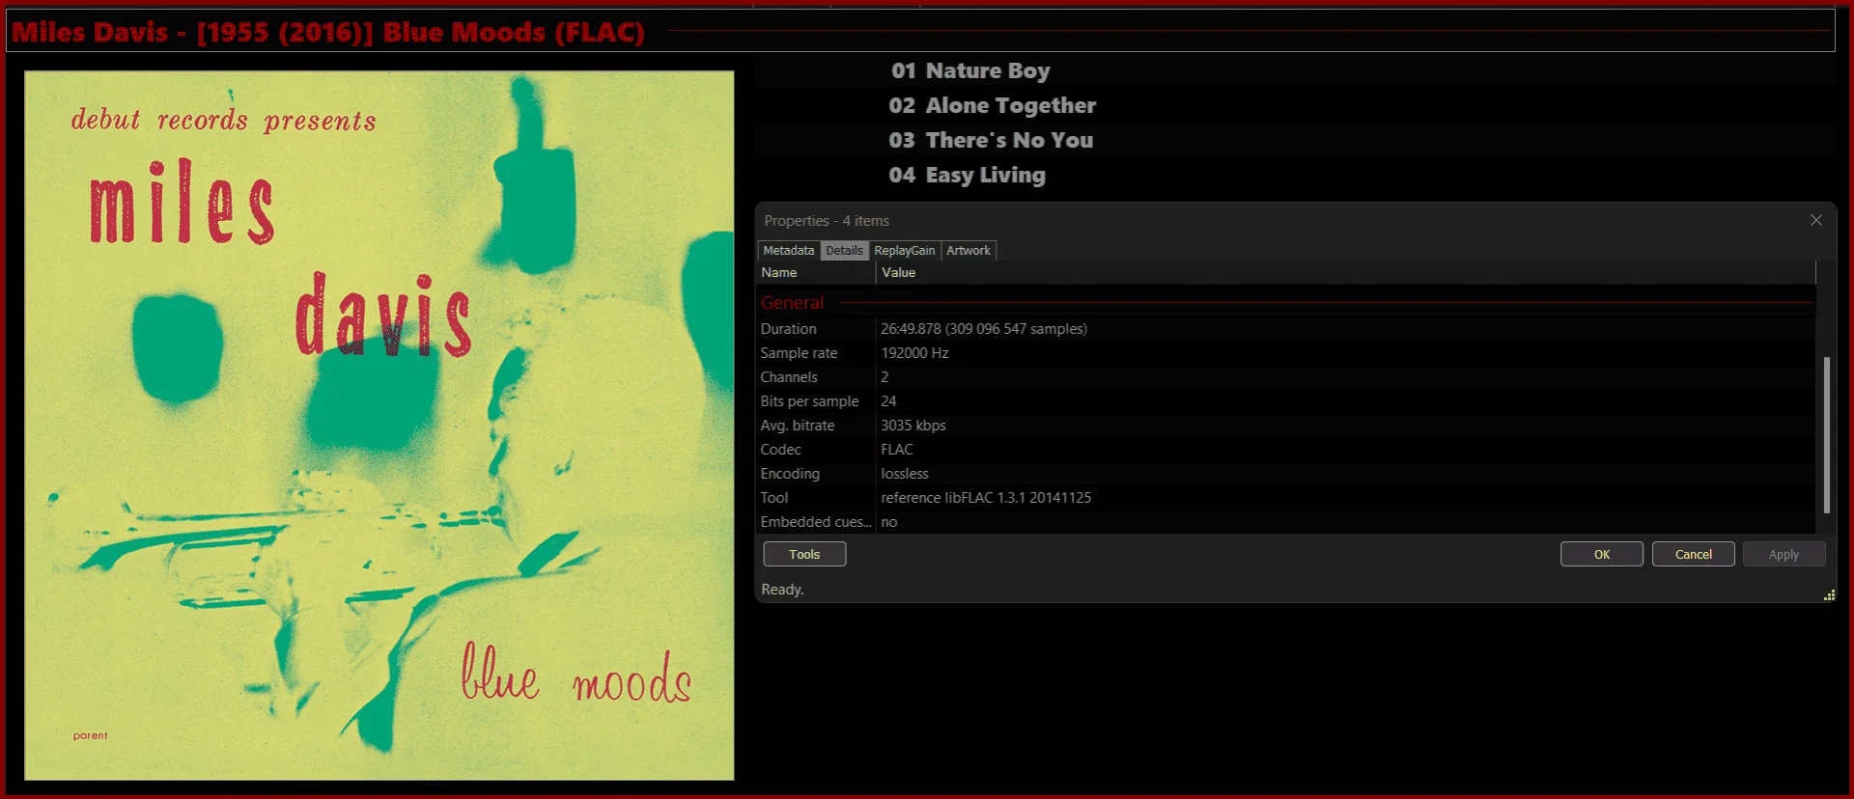The image size is (1854, 799).
Task: Select the Channels row
Action: click(x=1286, y=377)
